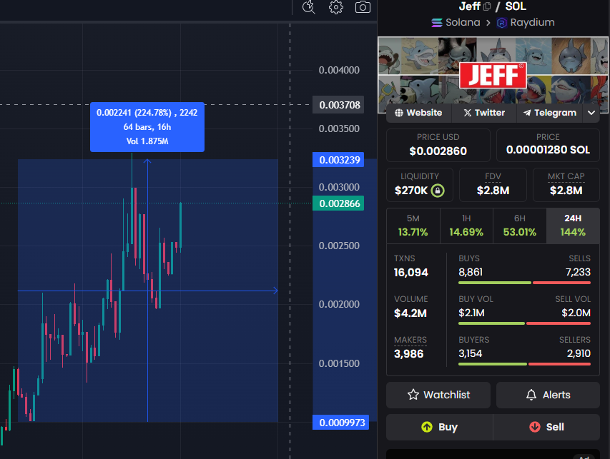The width and height of the screenshot is (610, 459).
Task: Click the SELLERS count 2,910
Action: (579, 354)
